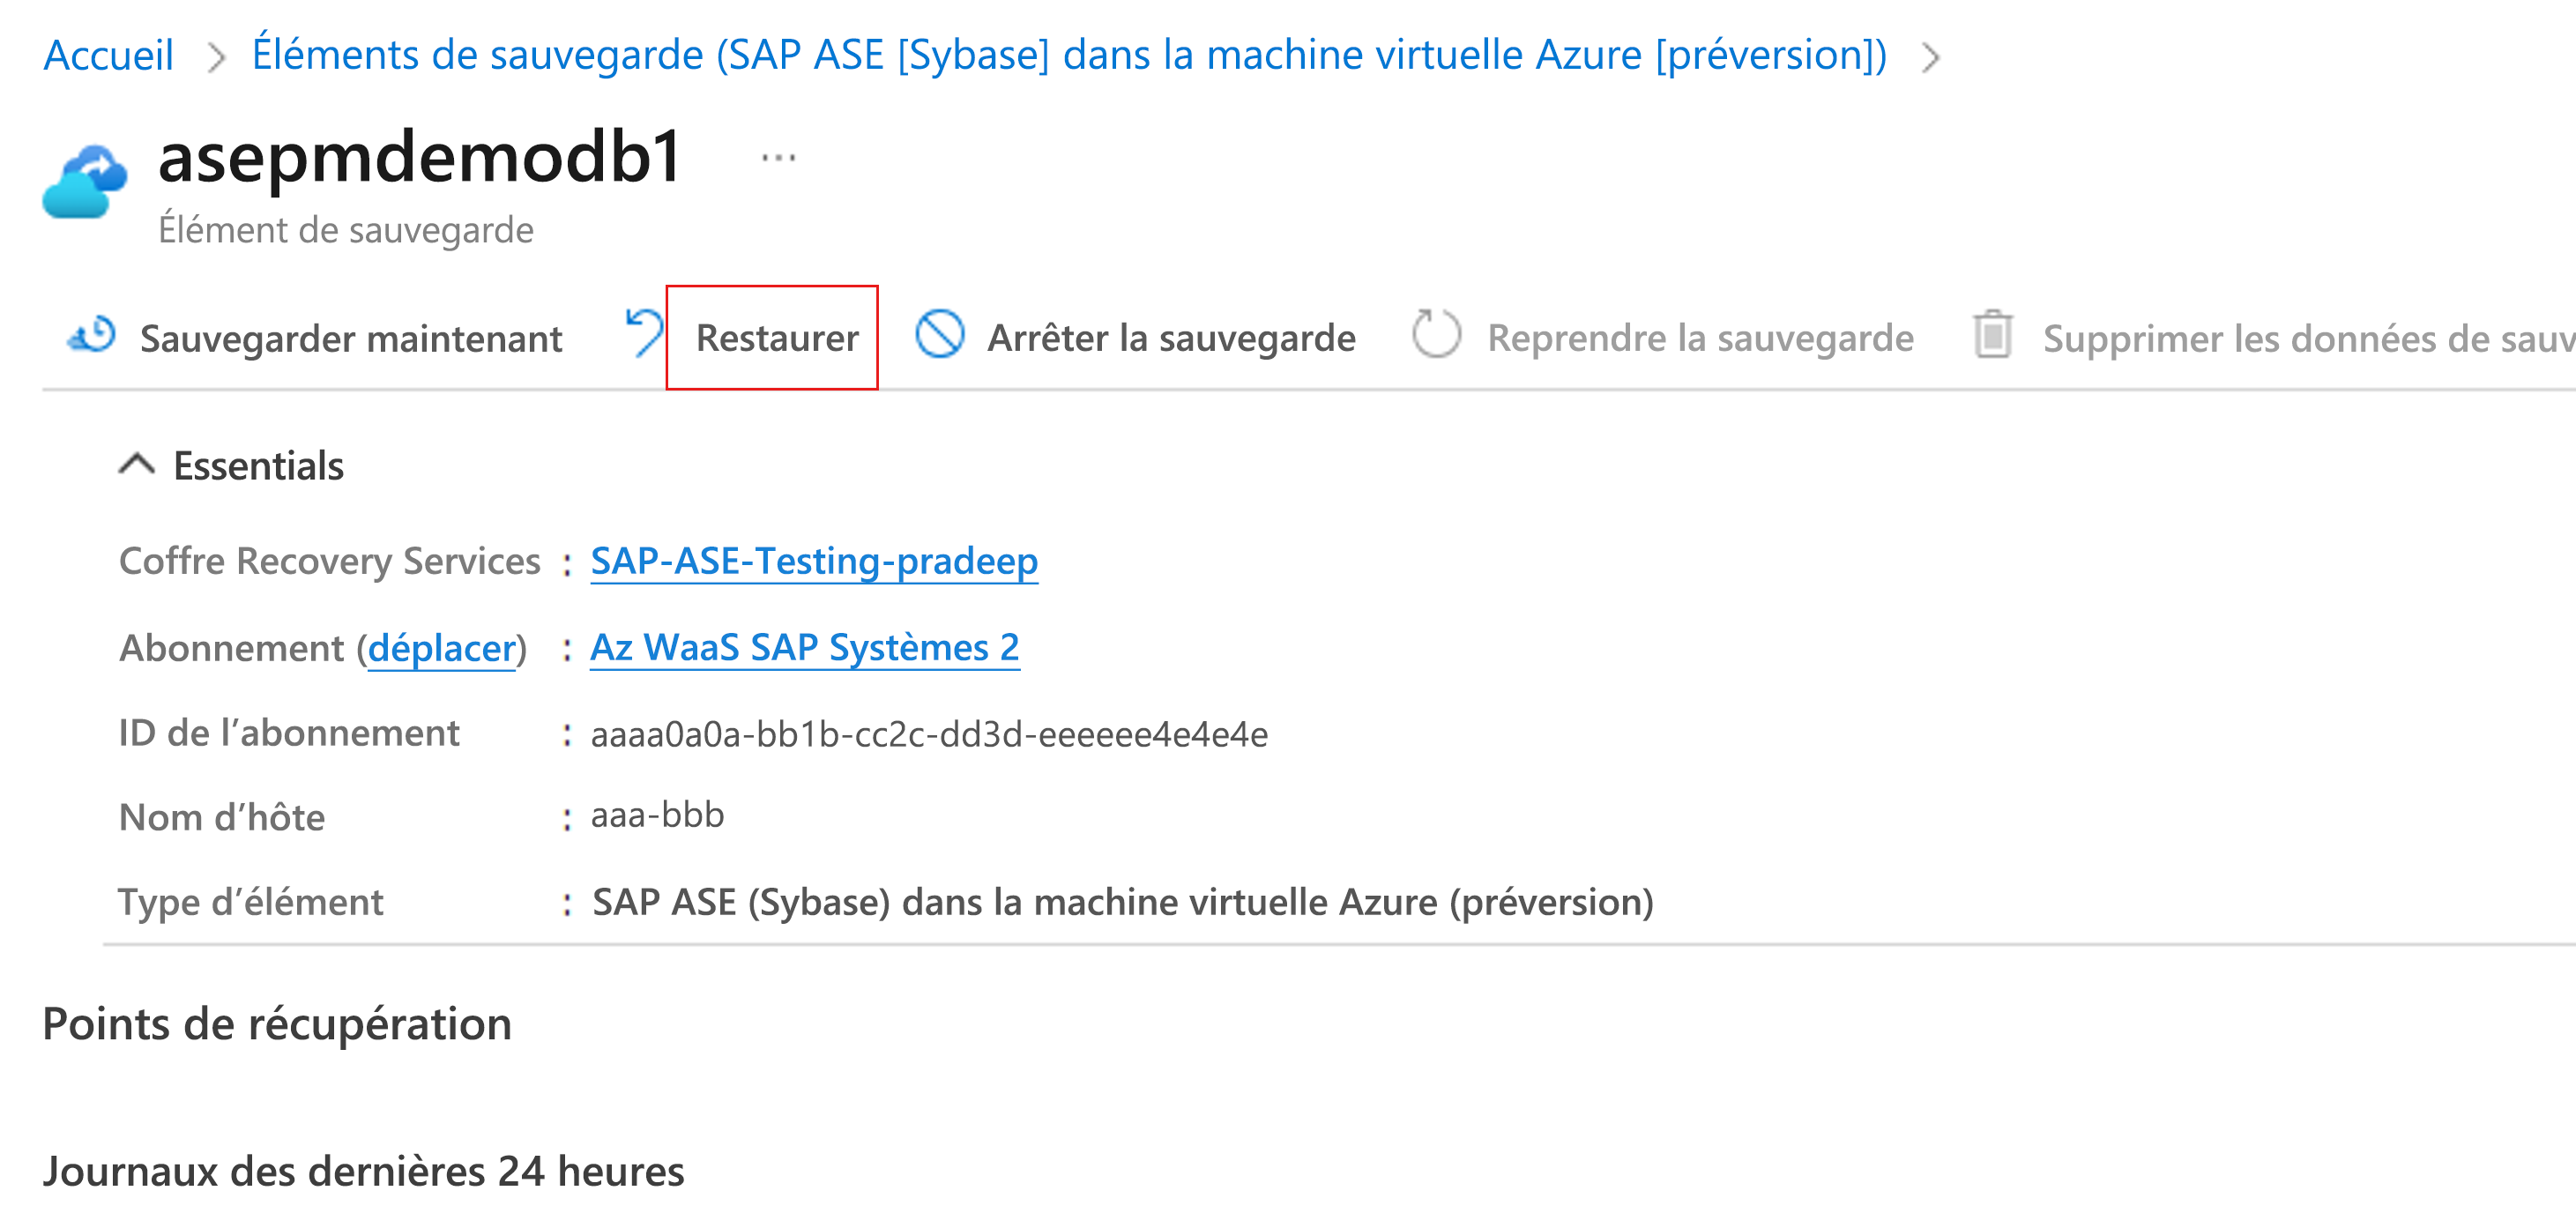Collapse the Essentials section chevron
Image resolution: width=2576 pixels, height=1228 pixels.
[x=137, y=465]
